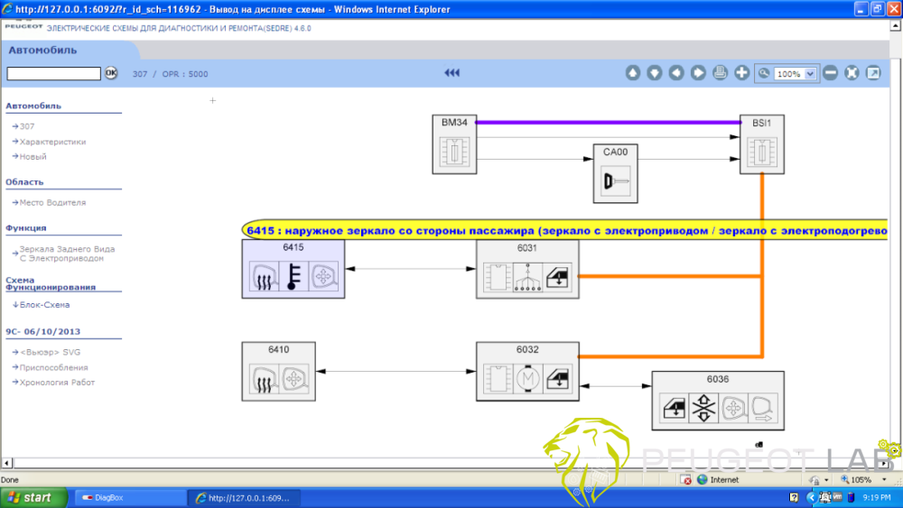Fit diagram to screen icon
This screenshot has height=508, width=903.
(852, 73)
